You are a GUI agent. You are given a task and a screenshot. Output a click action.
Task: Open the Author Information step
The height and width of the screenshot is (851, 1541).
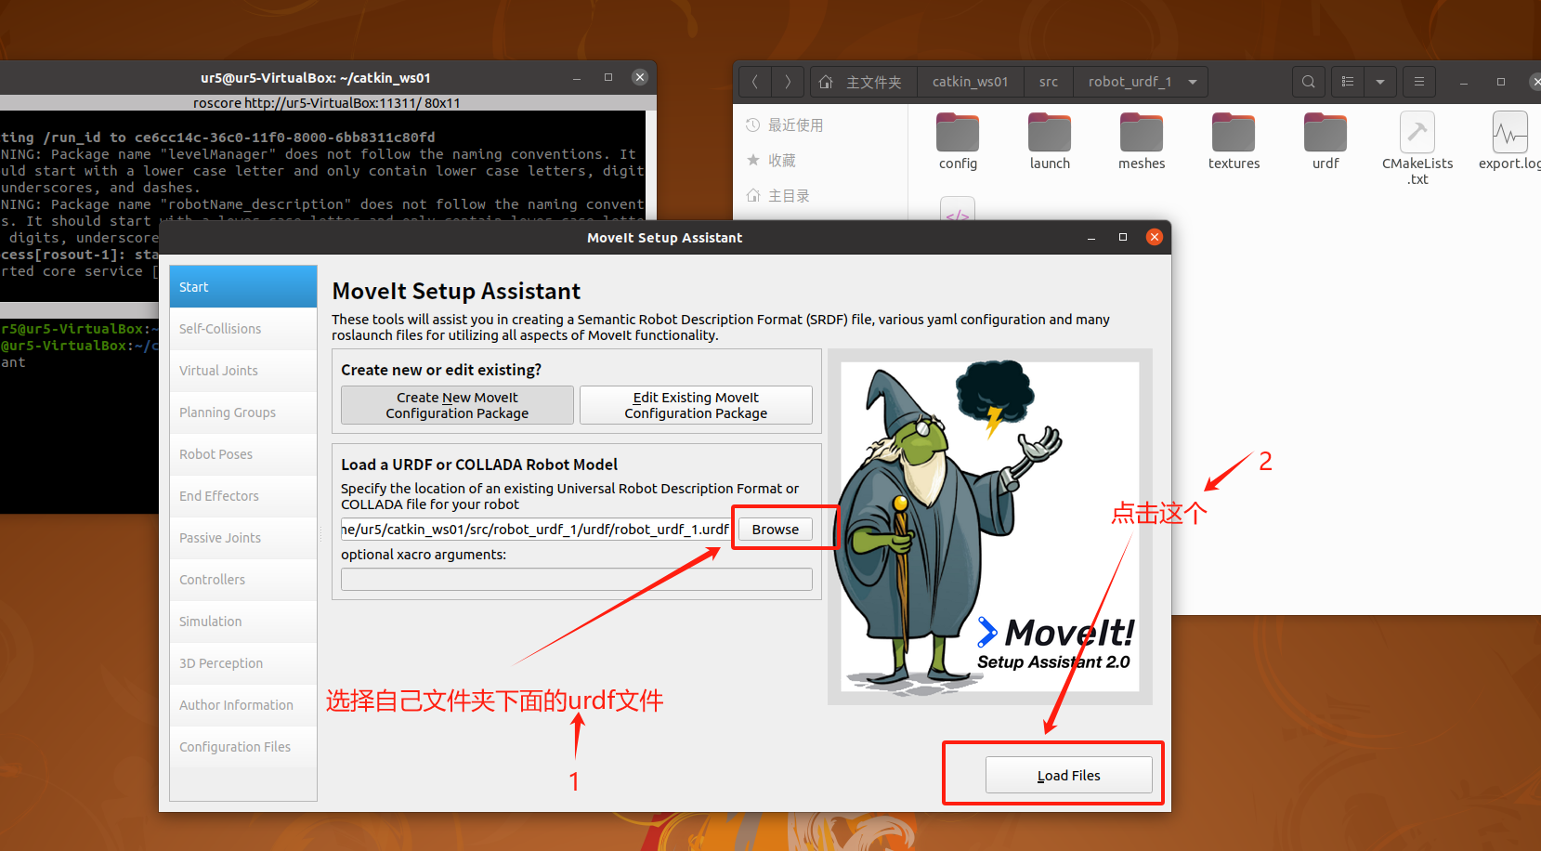click(x=243, y=704)
